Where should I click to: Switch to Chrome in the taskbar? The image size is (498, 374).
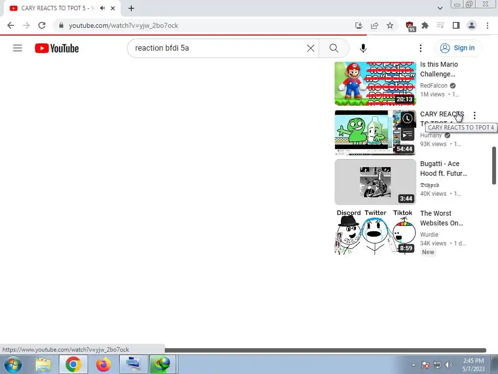point(73,364)
